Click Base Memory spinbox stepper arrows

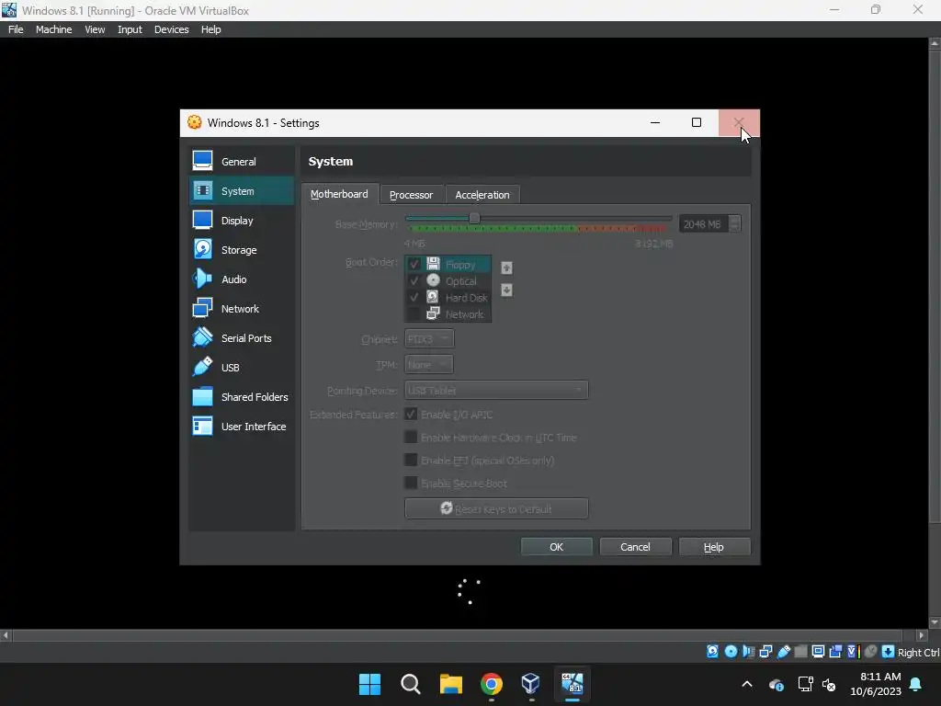tap(734, 224)
